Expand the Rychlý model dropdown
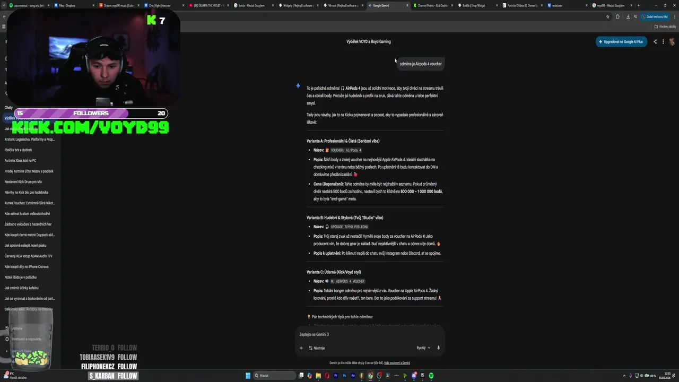 click(x=423, y=348)
